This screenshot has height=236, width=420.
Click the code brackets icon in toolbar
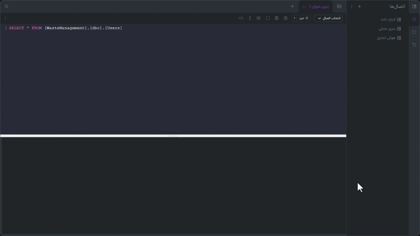[241, 18]
